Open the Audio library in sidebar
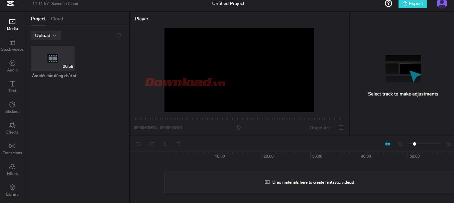This screenshot has width=454, height=203. pyautogui.click(x=12, y=66)
